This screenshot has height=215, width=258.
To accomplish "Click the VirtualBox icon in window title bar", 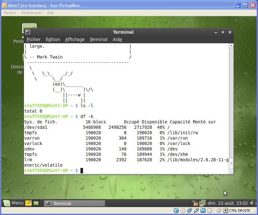I will tap(4, 5).
